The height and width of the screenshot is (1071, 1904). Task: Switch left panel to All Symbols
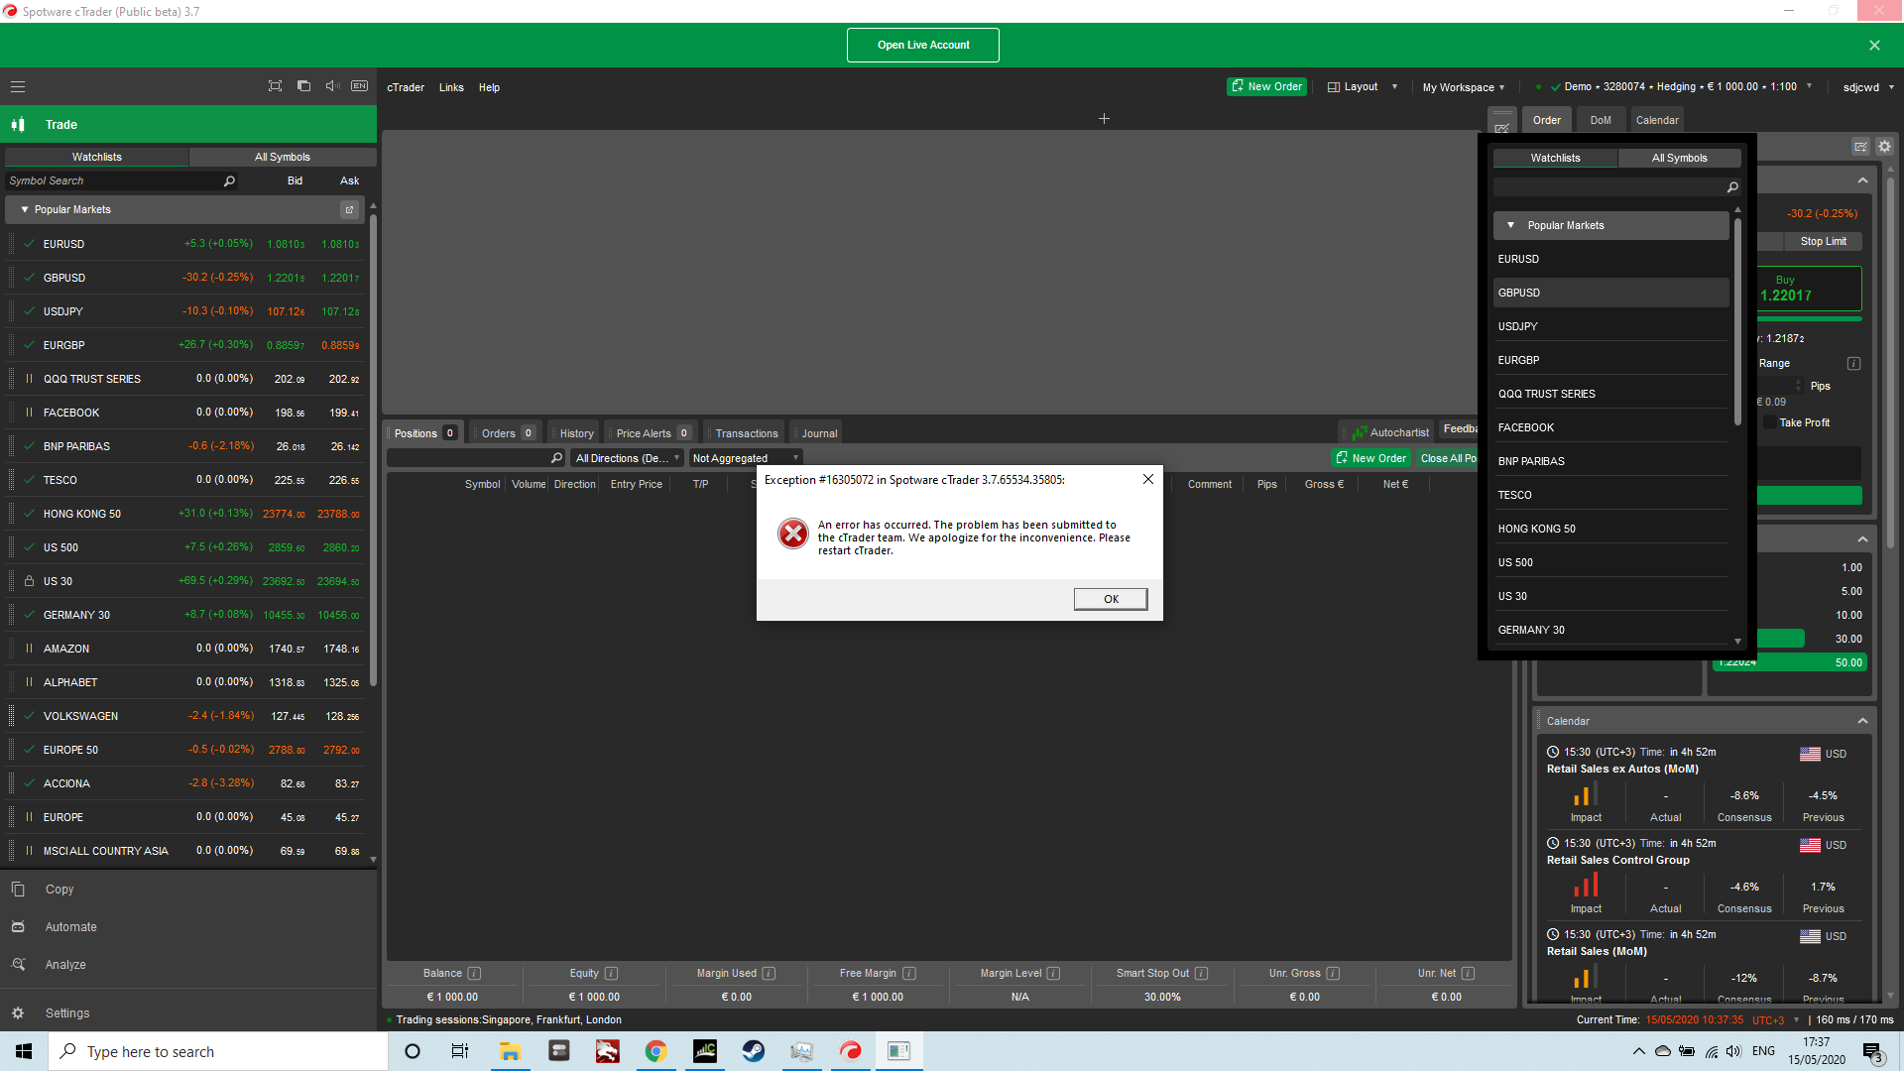click(283, 157)
